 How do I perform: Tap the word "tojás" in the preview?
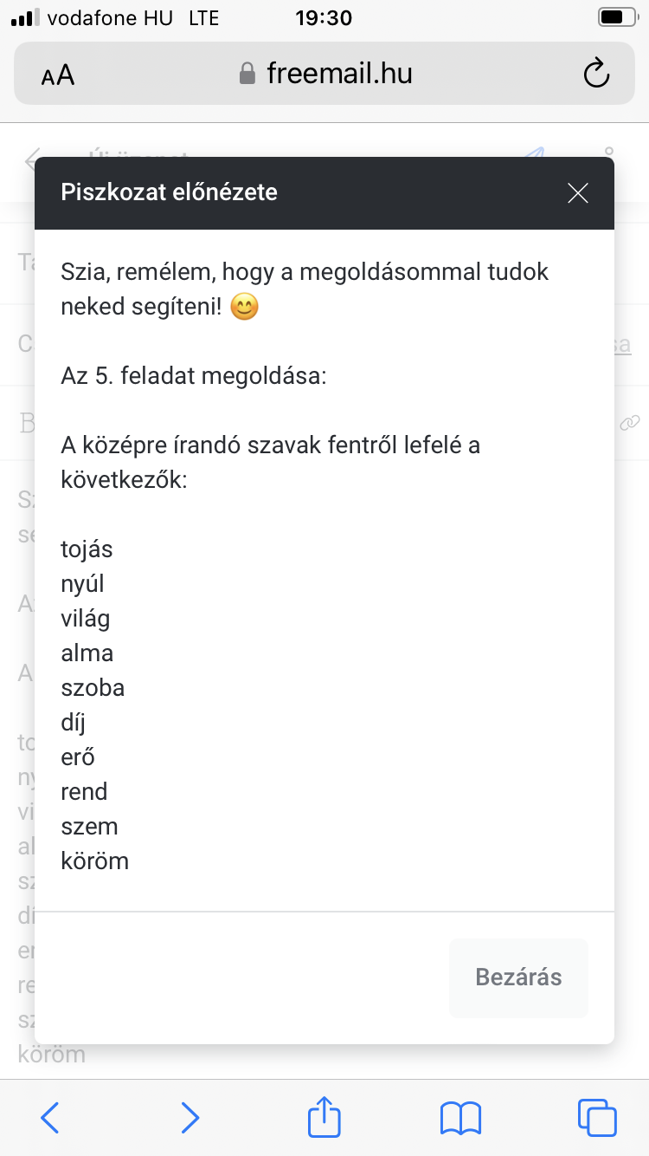(87, 549)
